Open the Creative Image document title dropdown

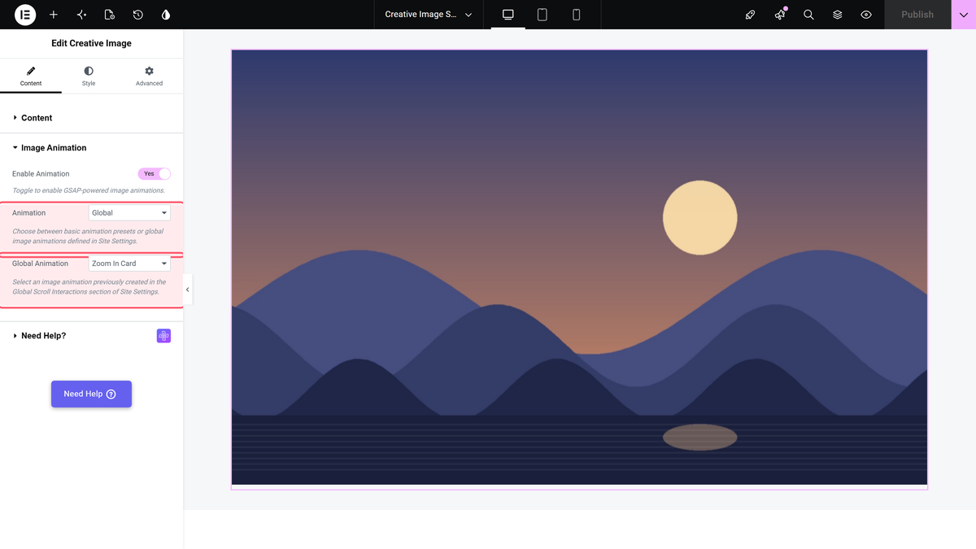[x=429, y=15]
